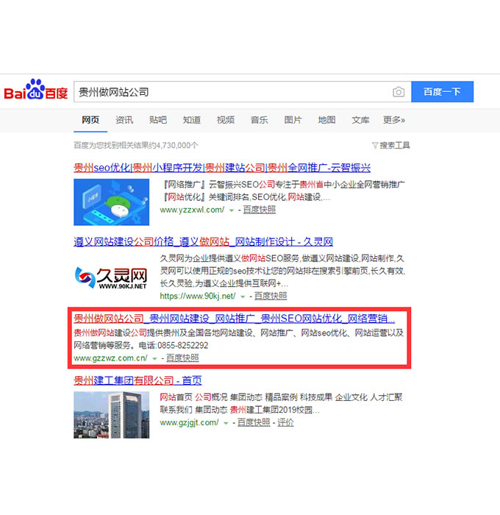Click the www.yzzxwl.com/ URL
Viewport: 500px width, 515px height.
(192, 210)
